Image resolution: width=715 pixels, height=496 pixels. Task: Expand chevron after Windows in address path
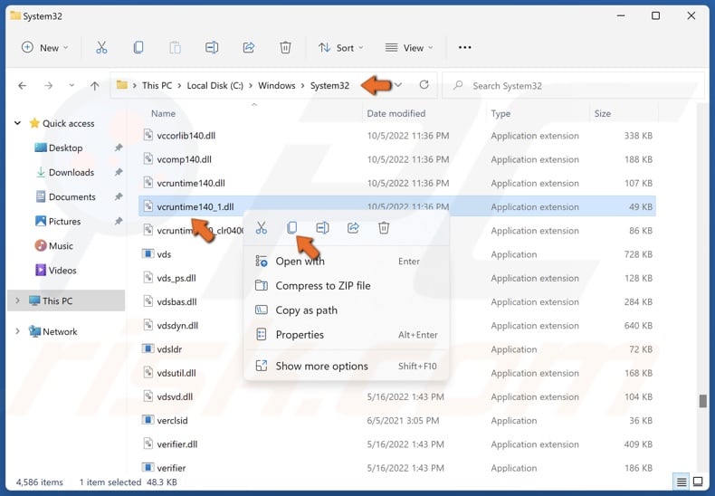click(x=303, y=86)
